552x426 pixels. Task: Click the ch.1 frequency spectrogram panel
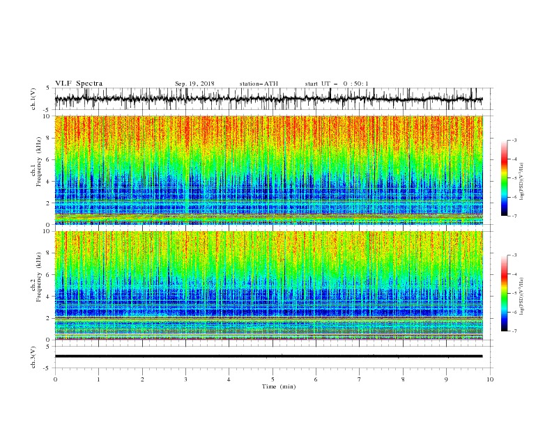point(269,170)
